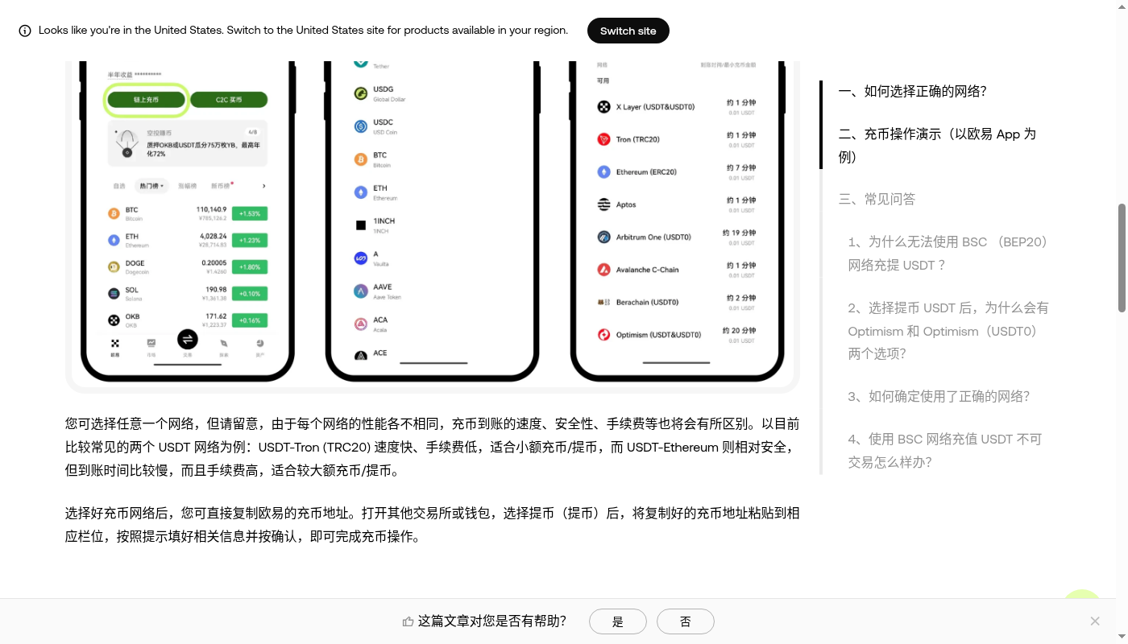Click the +1.53% change badge for BTC
This screenshot has height=644, width=1128.
coord(250,213)
